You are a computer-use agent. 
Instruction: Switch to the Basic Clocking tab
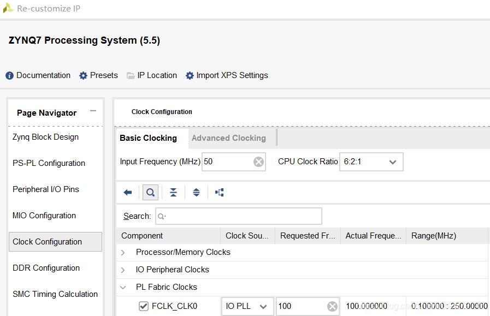148,138
